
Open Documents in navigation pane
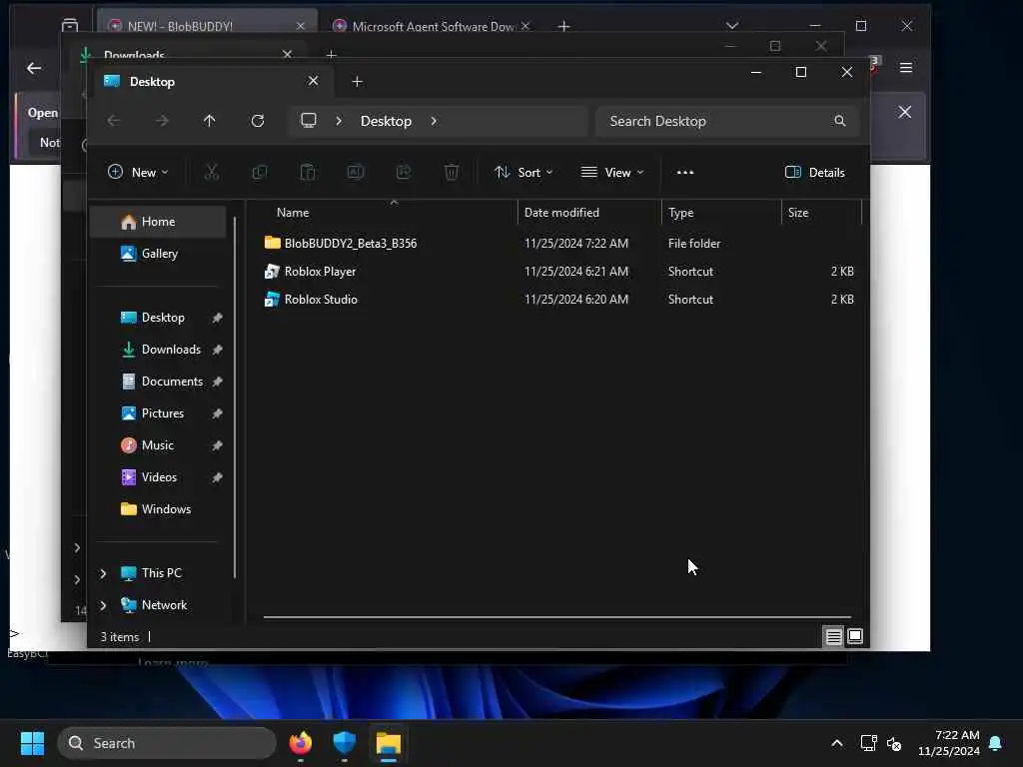[x=171, y=382]
